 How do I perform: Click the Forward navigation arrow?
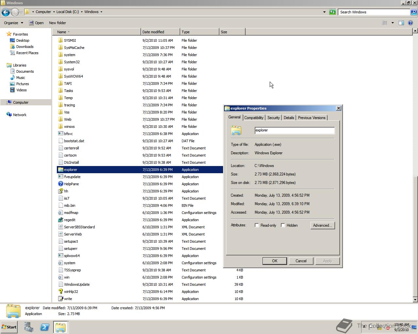tap(15, 12)
